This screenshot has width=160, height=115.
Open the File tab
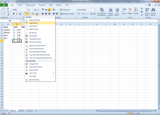[x=4, y=5]
